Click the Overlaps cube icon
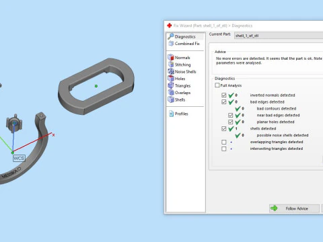This screenshot has height=242, width=323. [171, 92]
